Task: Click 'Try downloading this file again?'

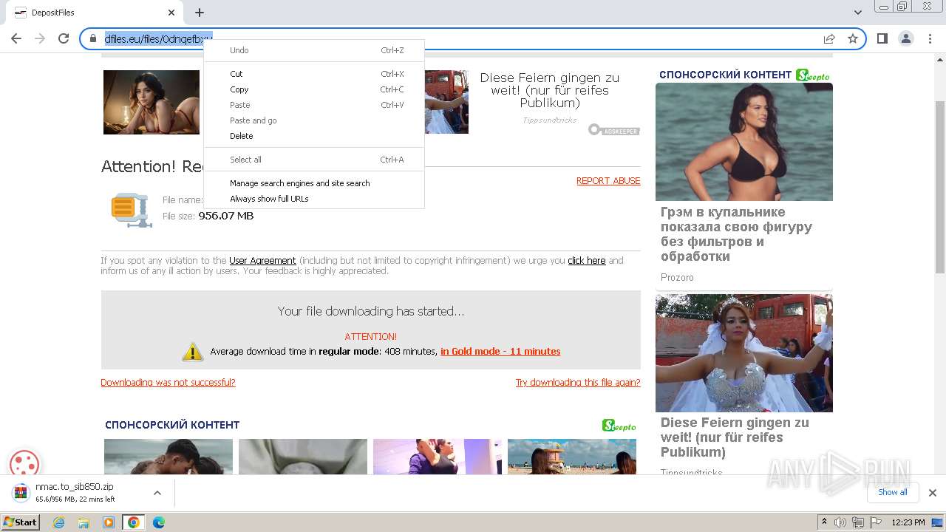Action: [578, 383]
